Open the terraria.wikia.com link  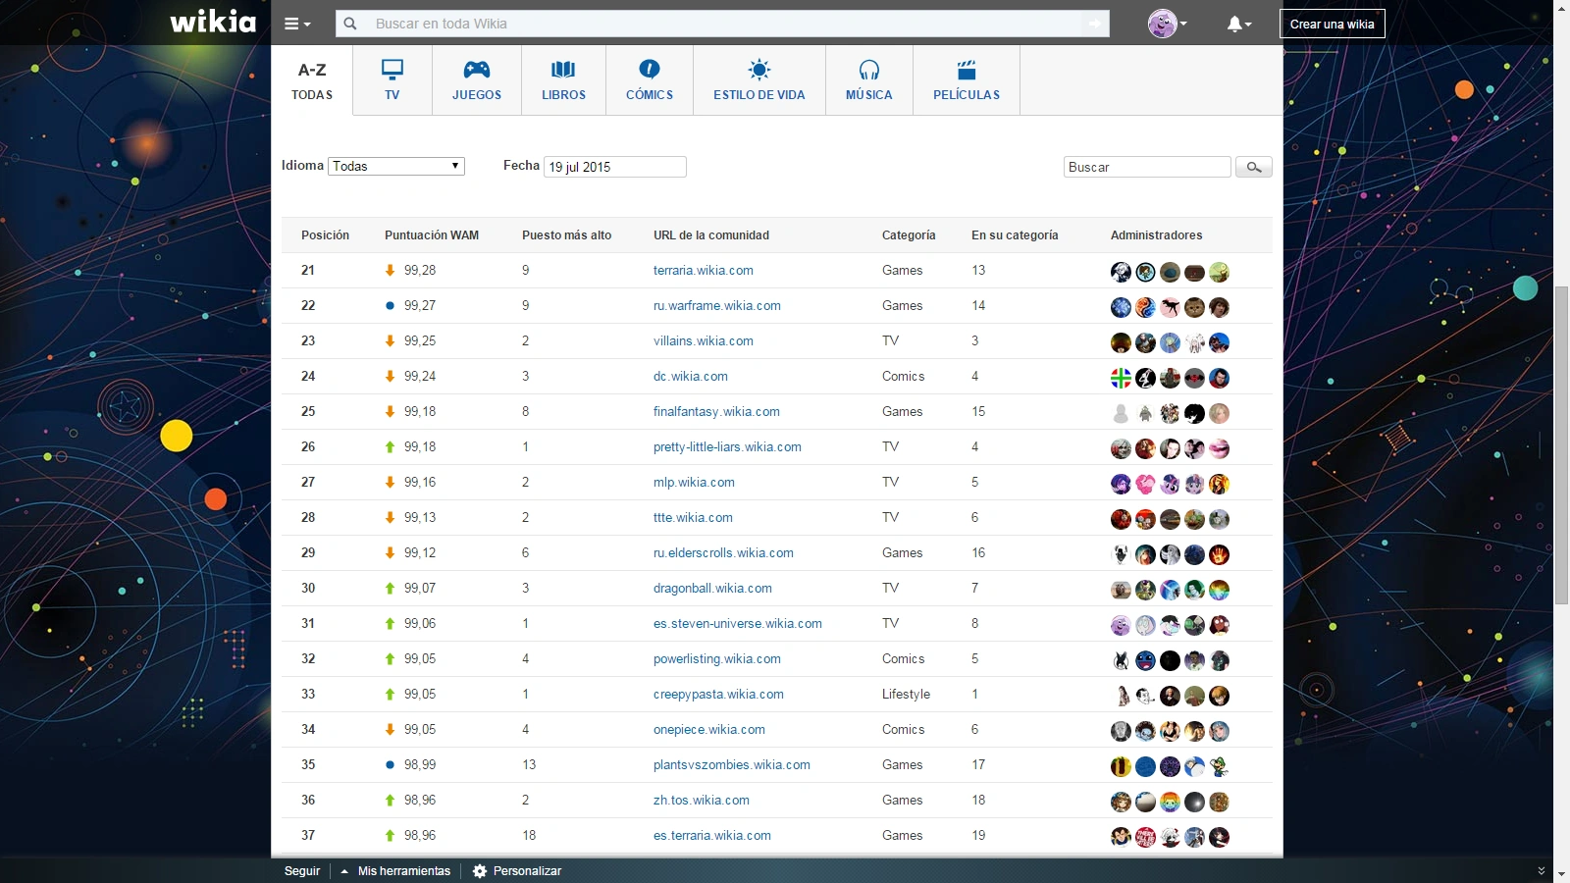[x=704, y=271]
